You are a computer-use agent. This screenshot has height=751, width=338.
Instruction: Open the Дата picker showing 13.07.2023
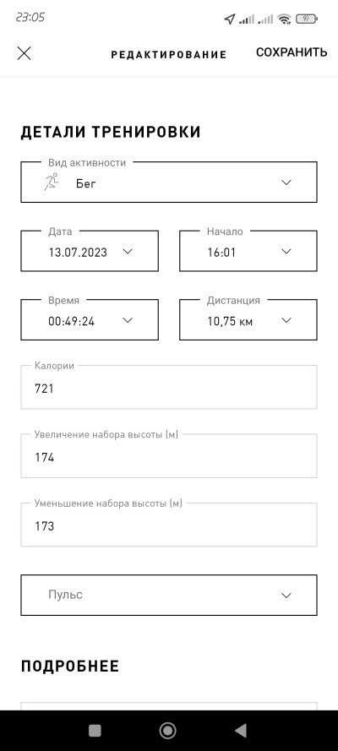(90, 251)
